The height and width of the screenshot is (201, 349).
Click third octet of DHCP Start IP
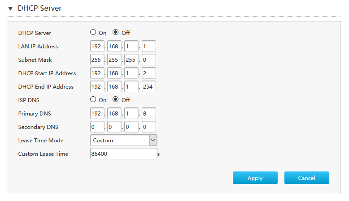(x=131, y=73)
